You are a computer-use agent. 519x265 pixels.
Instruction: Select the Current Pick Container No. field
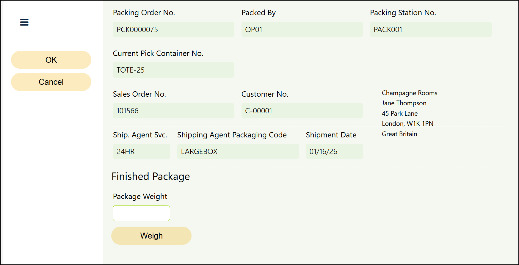click(x=173, y=70)
